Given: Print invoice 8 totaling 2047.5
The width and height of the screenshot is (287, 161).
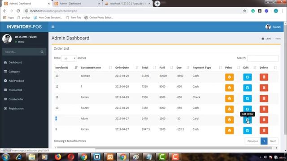Looking at the screenshot, I should (x=229, y=131).
